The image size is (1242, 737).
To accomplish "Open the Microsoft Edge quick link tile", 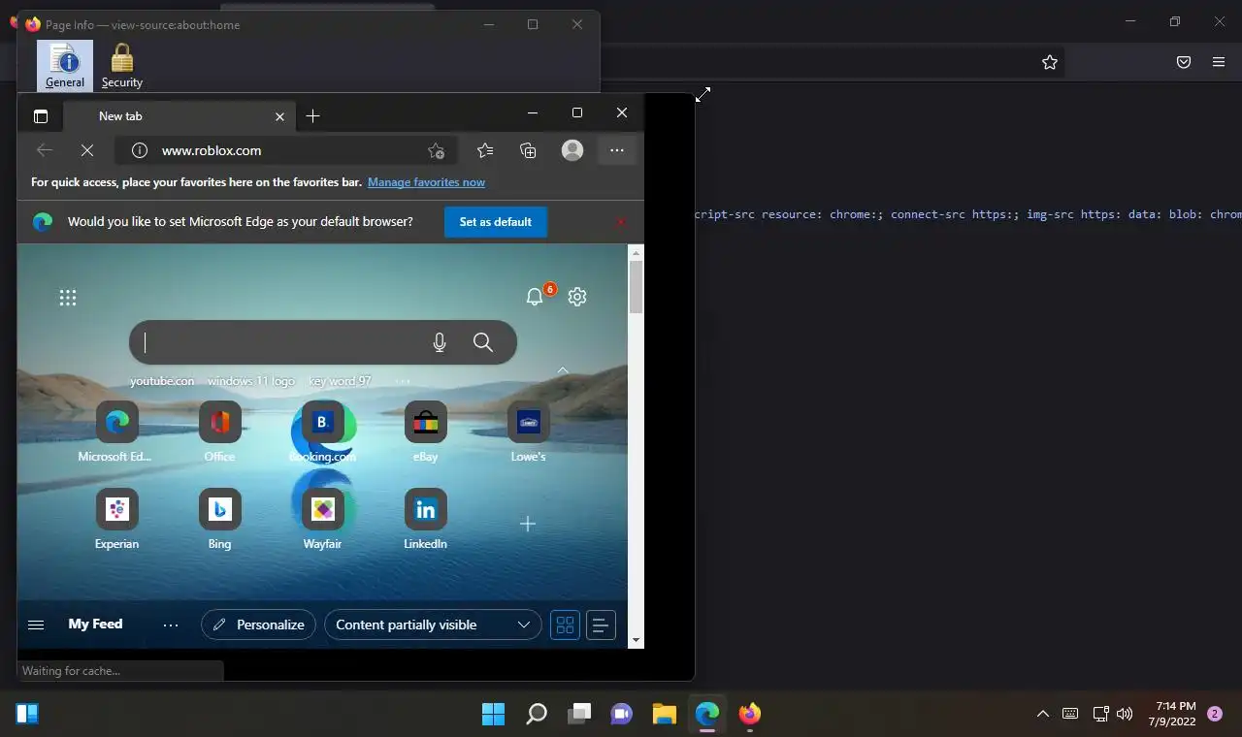I will (117, 433).
